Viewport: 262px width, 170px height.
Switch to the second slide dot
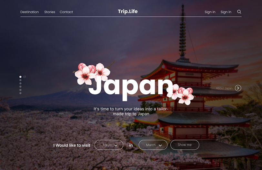(x=20, y=80)
